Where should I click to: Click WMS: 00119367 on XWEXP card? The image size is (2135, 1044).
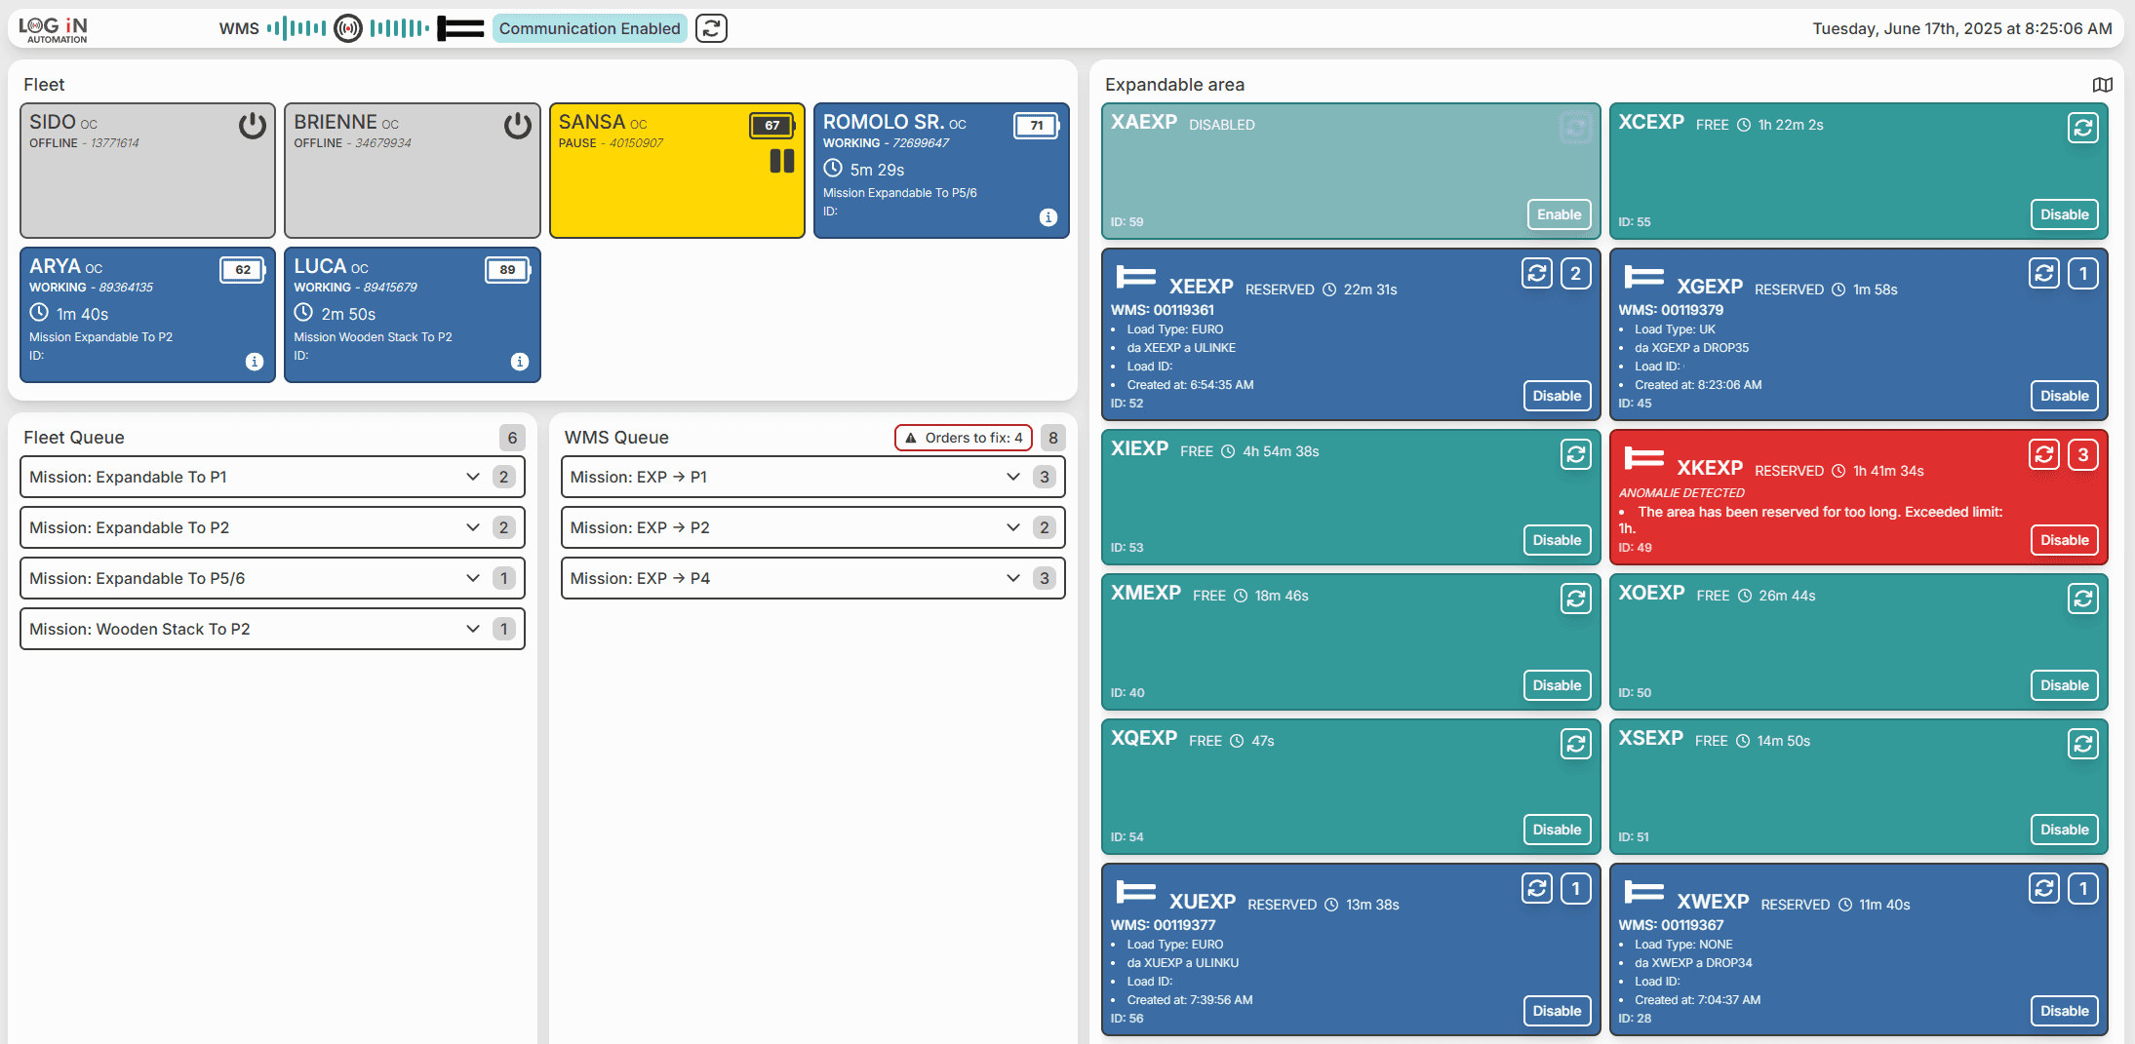click(x=1671, y=925)
